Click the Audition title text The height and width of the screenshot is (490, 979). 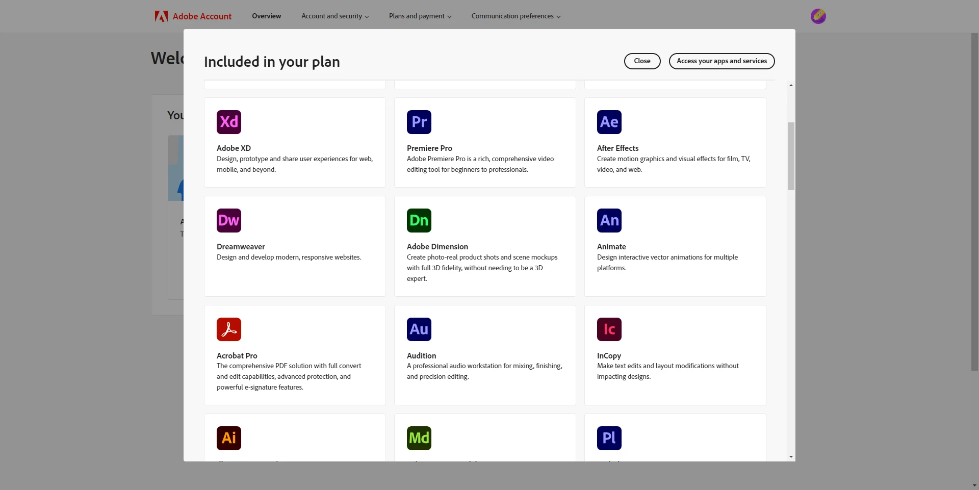[421, 356]
